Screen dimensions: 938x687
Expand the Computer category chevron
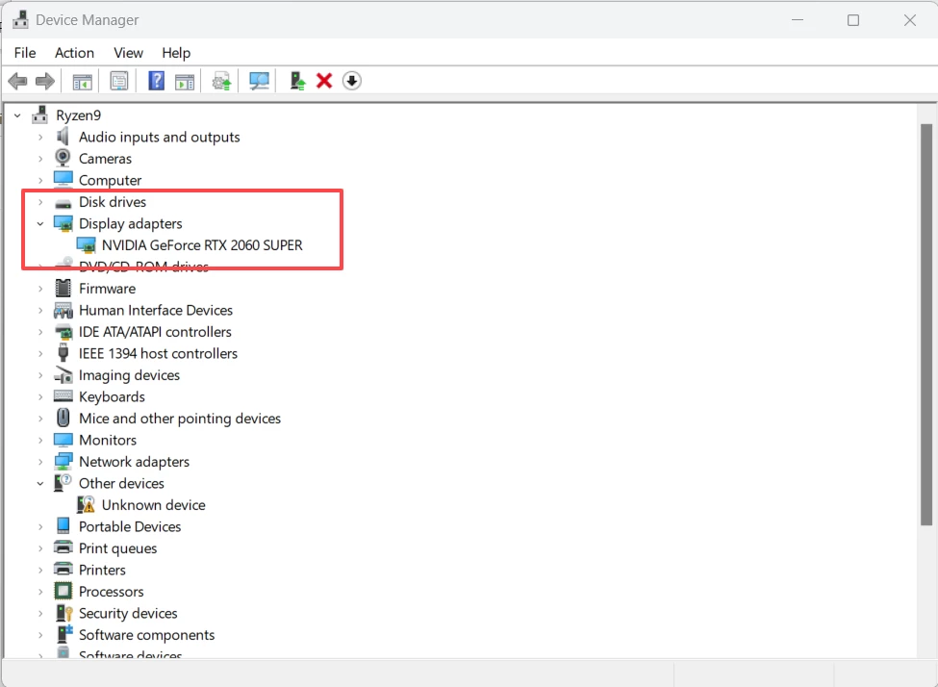(x=40, y=180)
